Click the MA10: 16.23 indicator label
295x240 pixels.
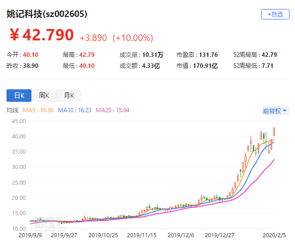coord(75,110)
